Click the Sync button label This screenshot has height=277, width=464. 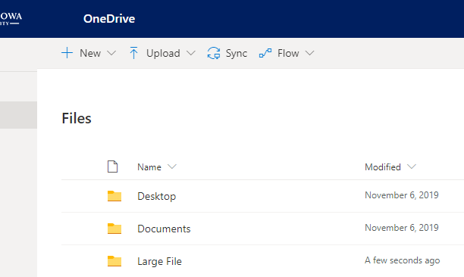click(237, 53)
